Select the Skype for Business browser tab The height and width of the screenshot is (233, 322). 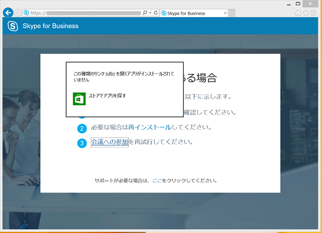coord(194,13)
